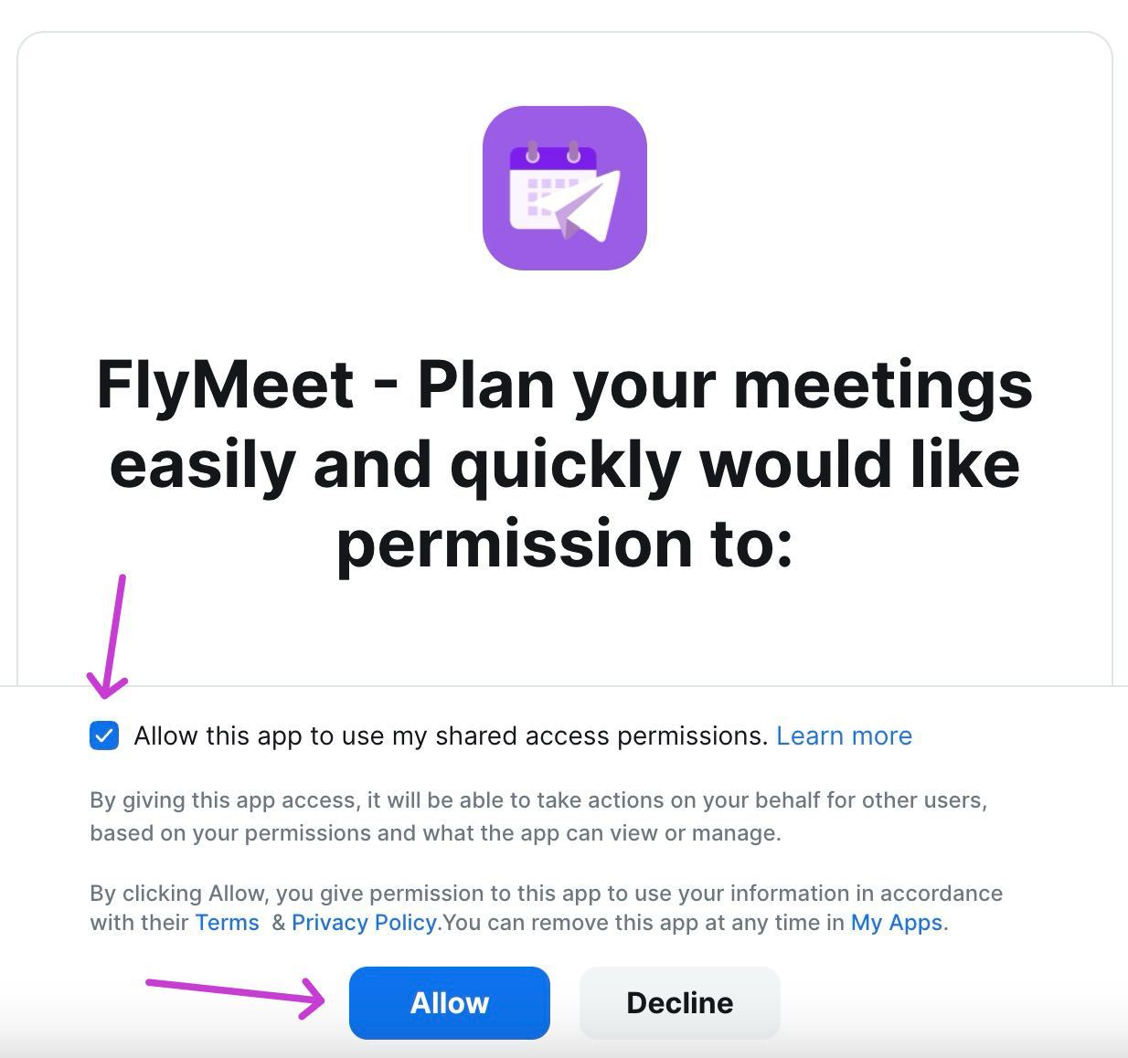1128x1058 pixels.
Task: Open the Terms link
Action: tap(227, 923)
